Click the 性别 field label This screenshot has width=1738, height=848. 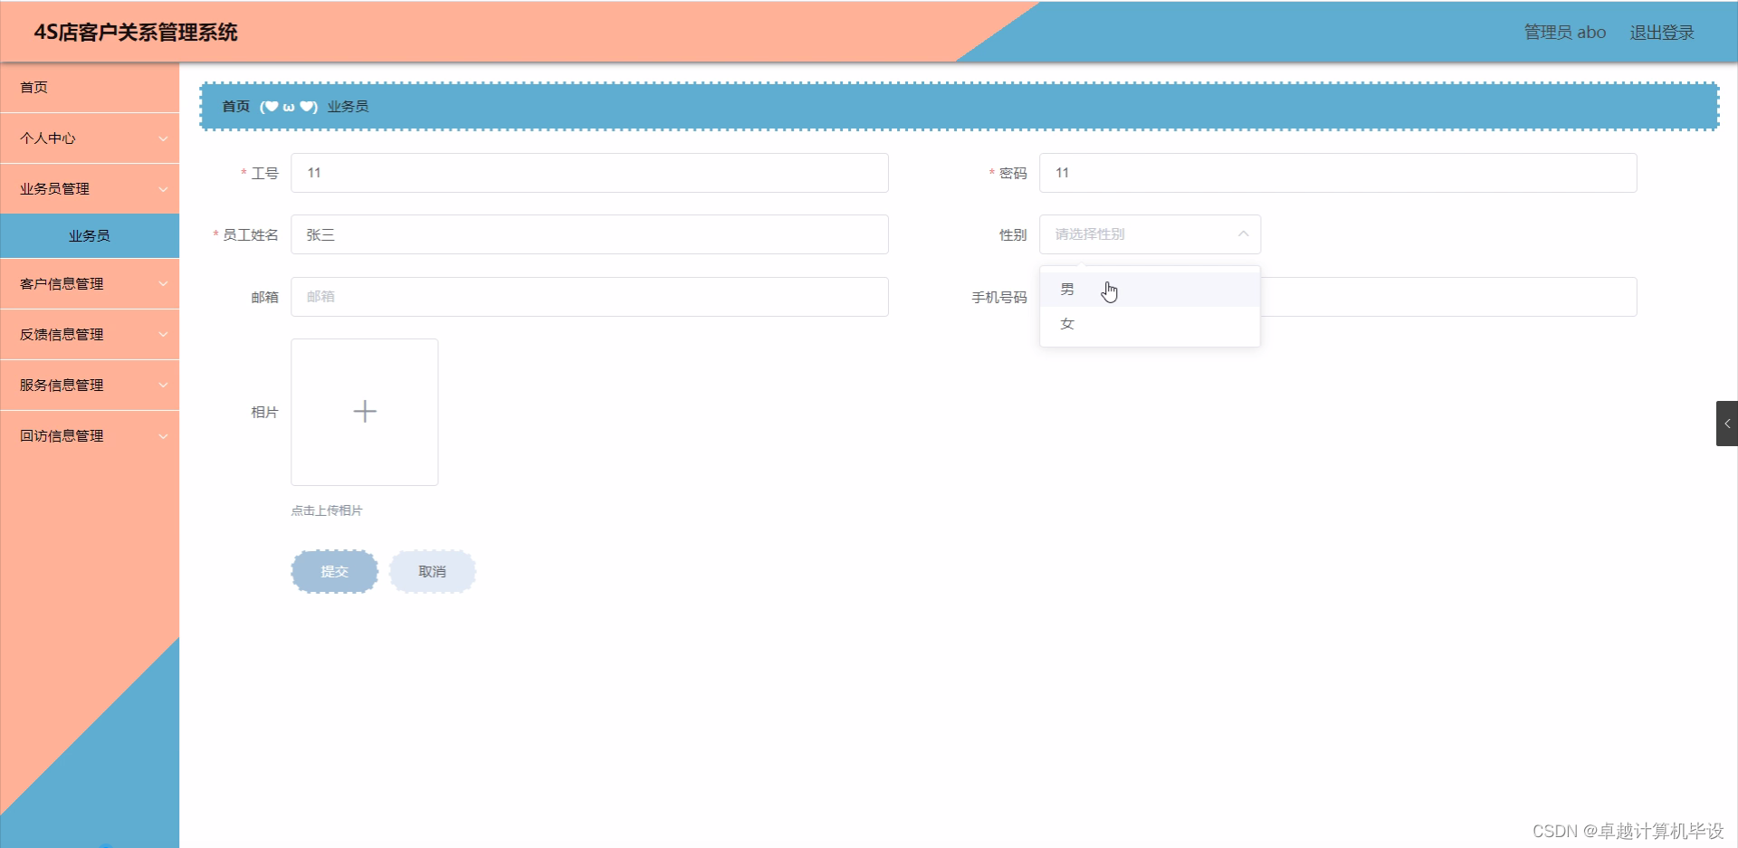click(1013, 235)
